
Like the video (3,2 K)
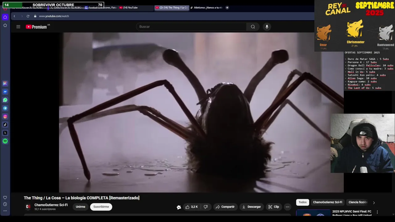(x=192, y=207)
